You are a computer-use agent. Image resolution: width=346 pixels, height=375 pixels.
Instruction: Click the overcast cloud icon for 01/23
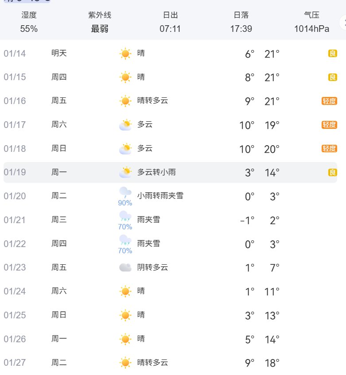click(x=125, y=267)
